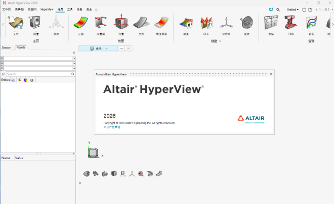Click the DLC icon in ribbon
Viewport: 334px width, 204px height.
[206, 23]
